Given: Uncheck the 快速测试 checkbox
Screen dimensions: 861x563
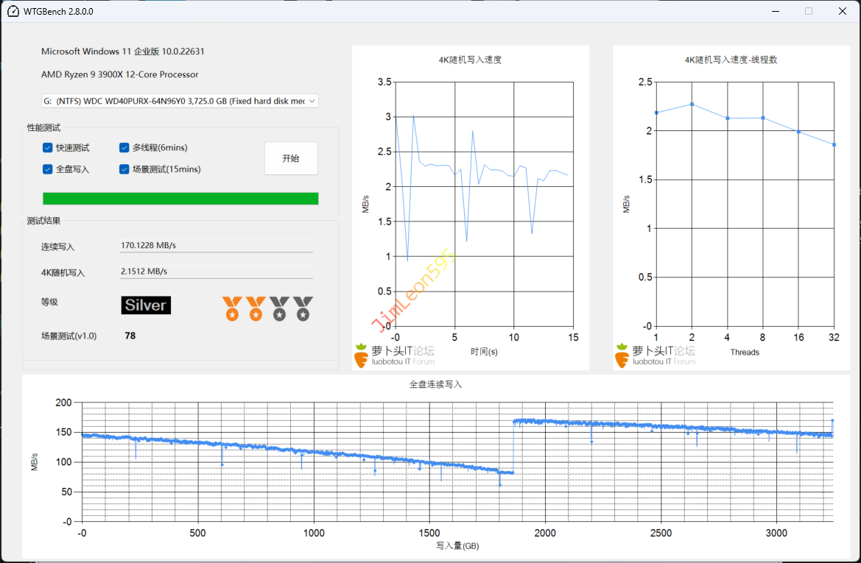Looking at the screenshot, I should tap(48, 148).
